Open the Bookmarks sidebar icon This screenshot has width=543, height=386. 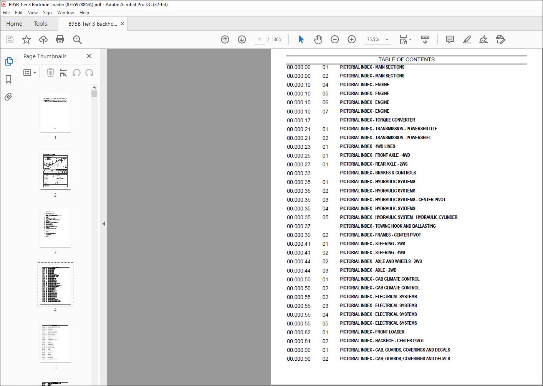(x=8, y=79)
